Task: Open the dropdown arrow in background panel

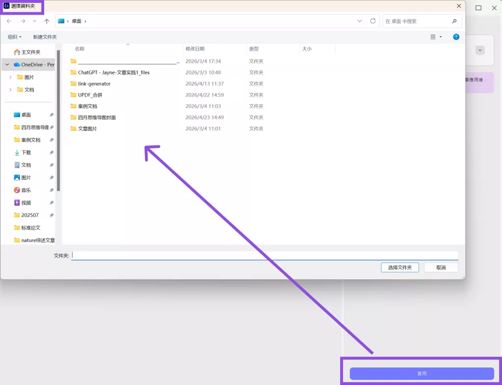Action: tap(479, 50)
